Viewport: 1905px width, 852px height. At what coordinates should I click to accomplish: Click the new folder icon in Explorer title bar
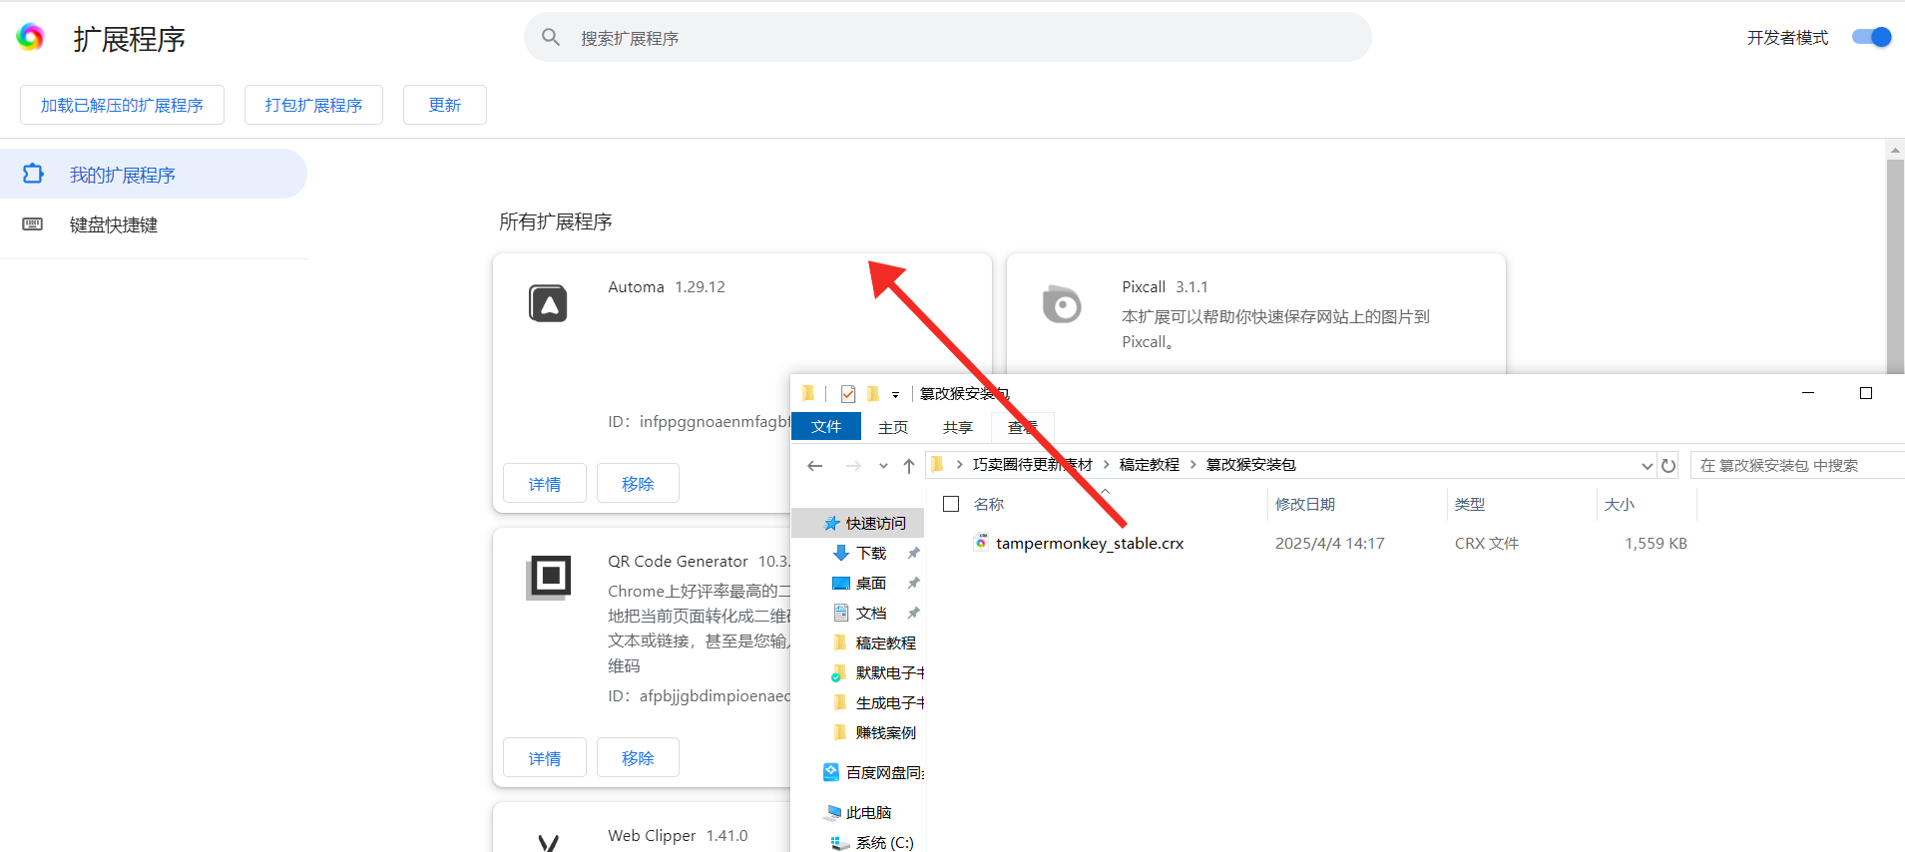point(873,394)
